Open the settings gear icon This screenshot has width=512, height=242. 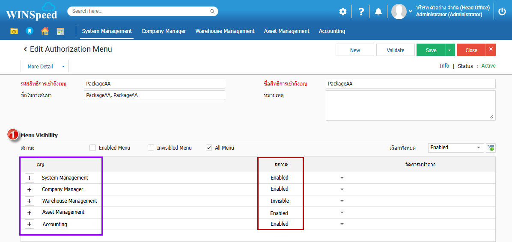(x=342, y=12)
